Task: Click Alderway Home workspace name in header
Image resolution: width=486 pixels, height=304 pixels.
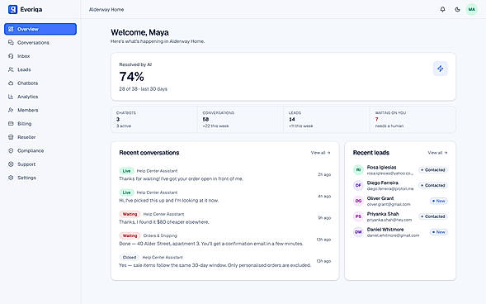Action: 106,10
